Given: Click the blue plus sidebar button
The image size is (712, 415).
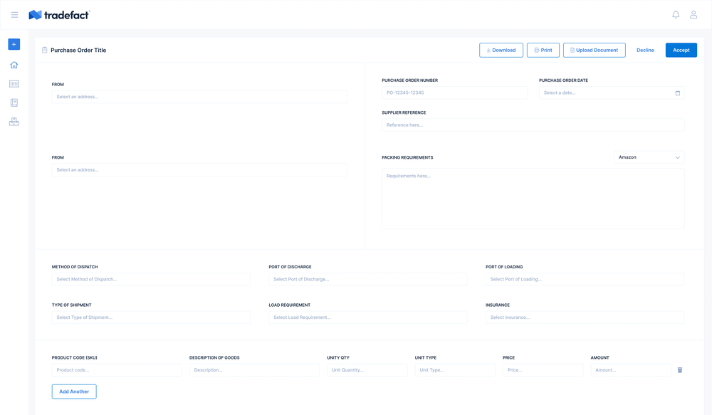Looking at the screenshot, I should point(14,45).
